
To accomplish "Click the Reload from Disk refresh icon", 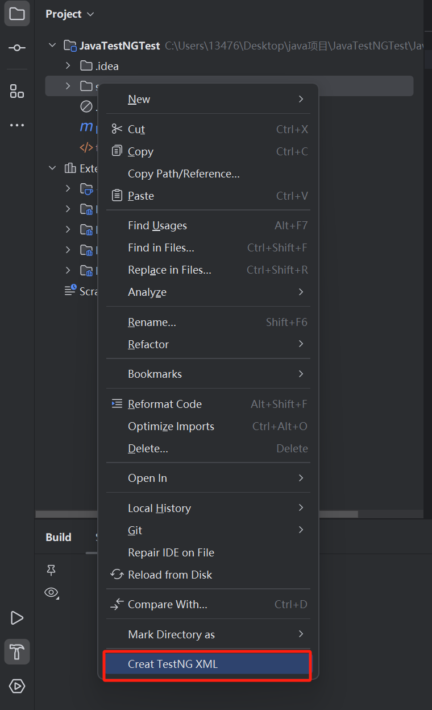I will click(117, 575).
